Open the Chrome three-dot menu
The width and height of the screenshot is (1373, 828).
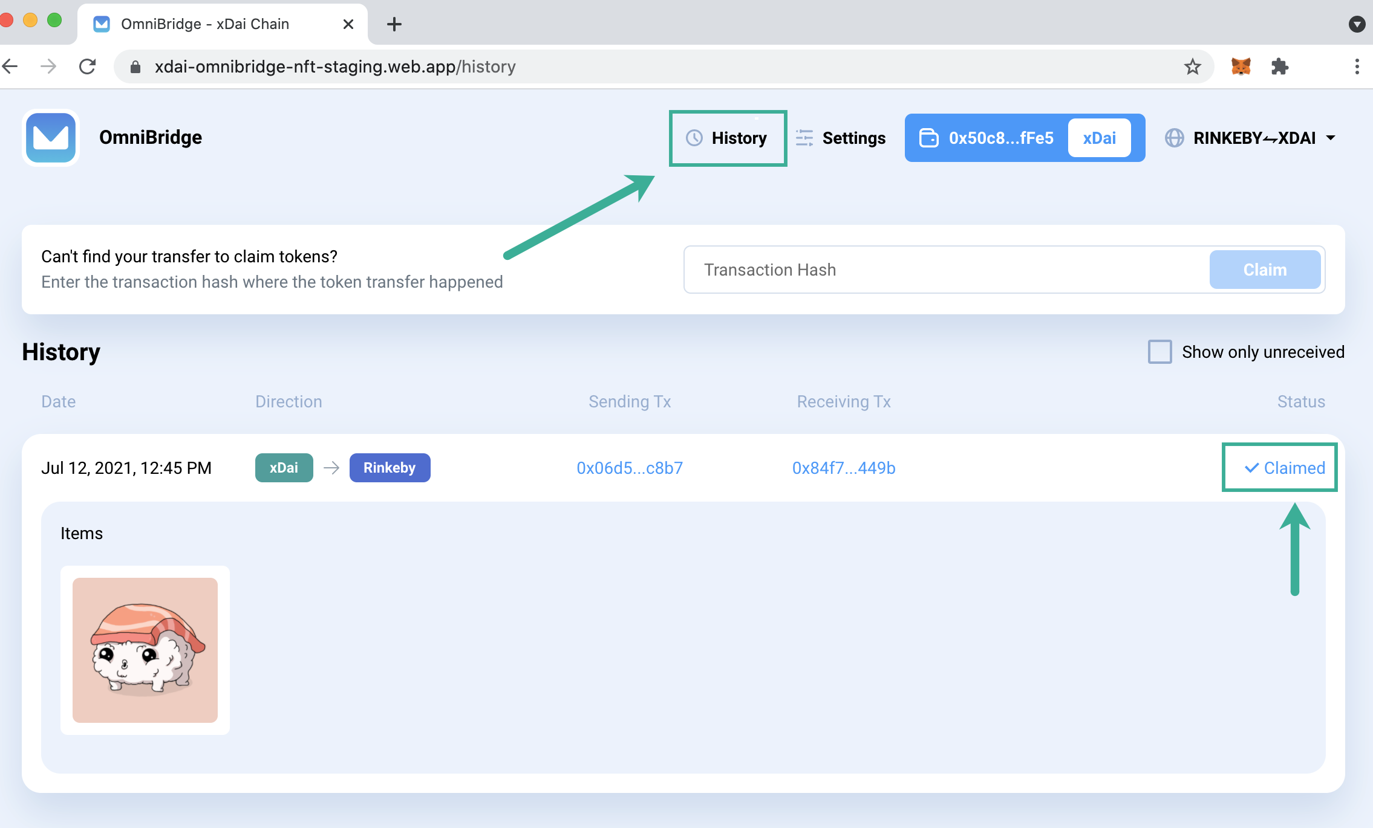pos(1357,66)
